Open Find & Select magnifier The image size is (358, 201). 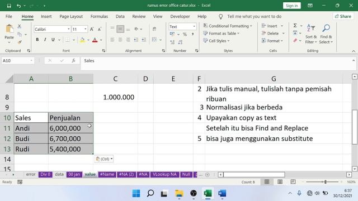coord(326,34)
